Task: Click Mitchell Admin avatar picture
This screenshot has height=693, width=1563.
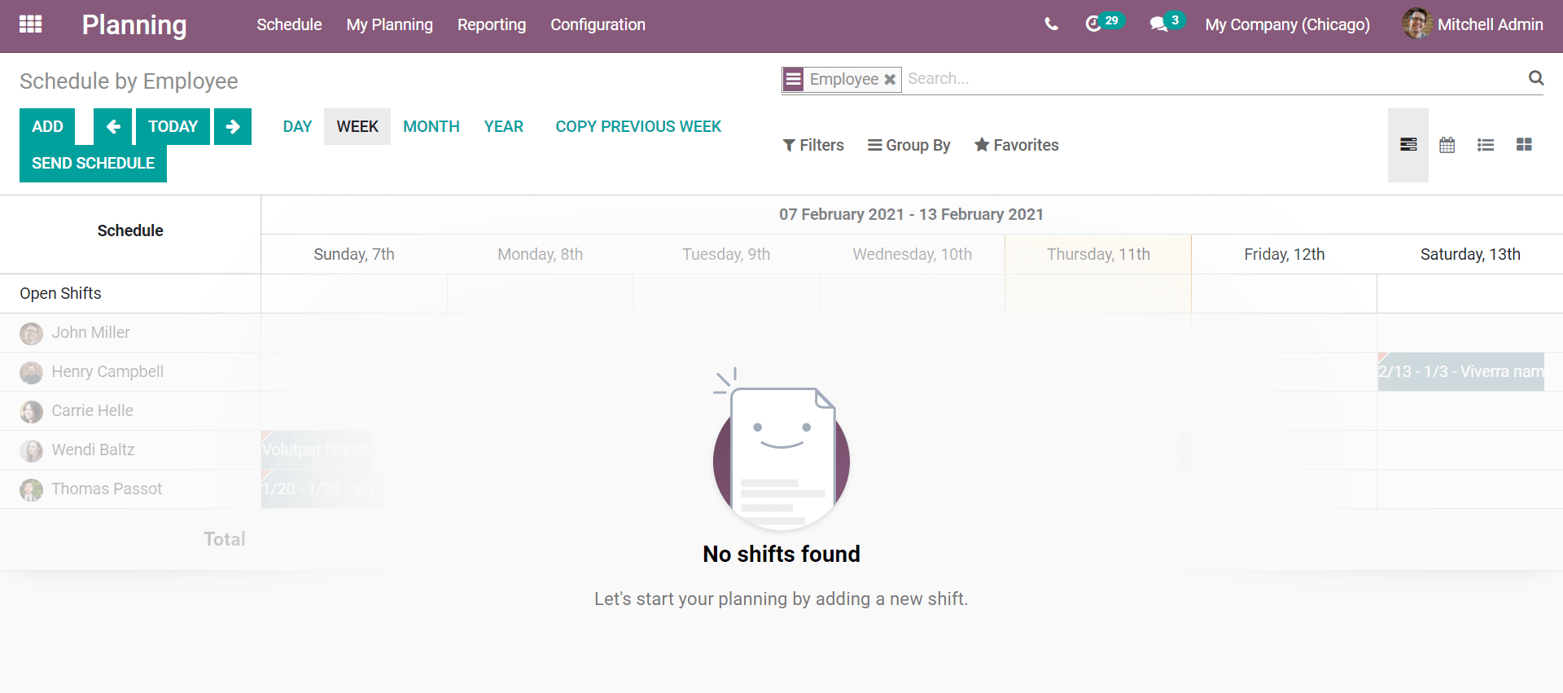Action: pos(1417,24)
